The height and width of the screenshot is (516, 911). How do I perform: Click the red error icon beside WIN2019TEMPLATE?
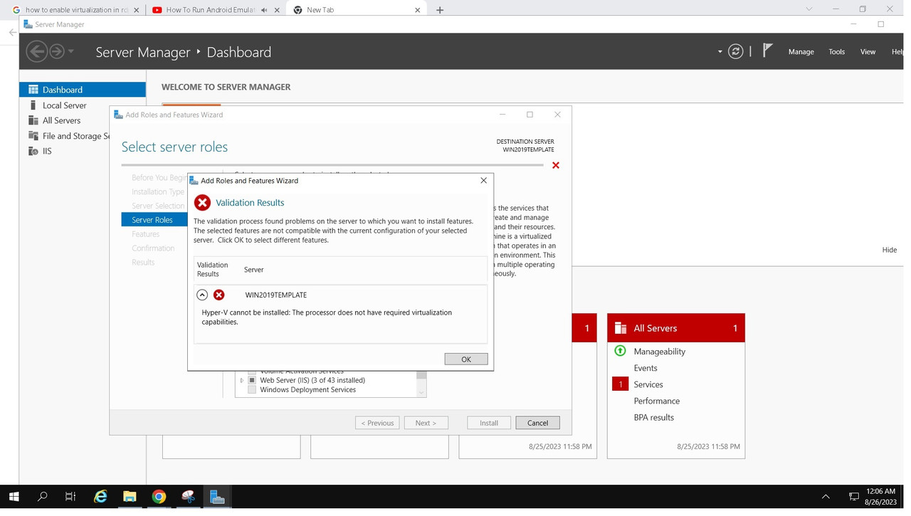pos(219,295)
